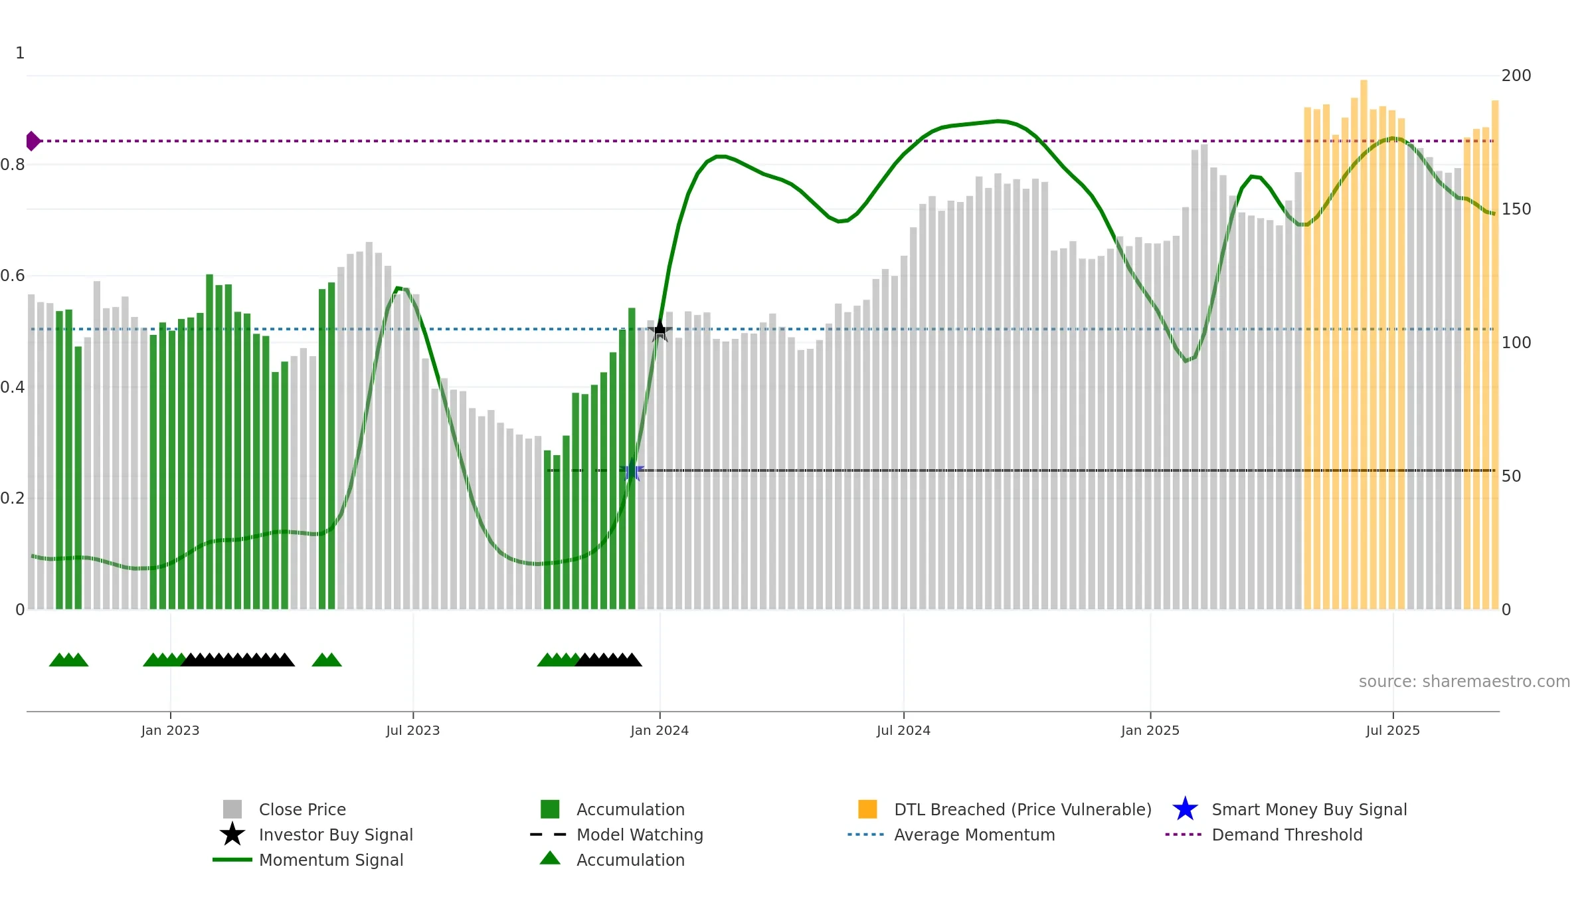Screen dimensions: 1594x897
Task: Toggle DTL Breached (Price Vulnerable) legend label
Action: [x=1023, y=809]
